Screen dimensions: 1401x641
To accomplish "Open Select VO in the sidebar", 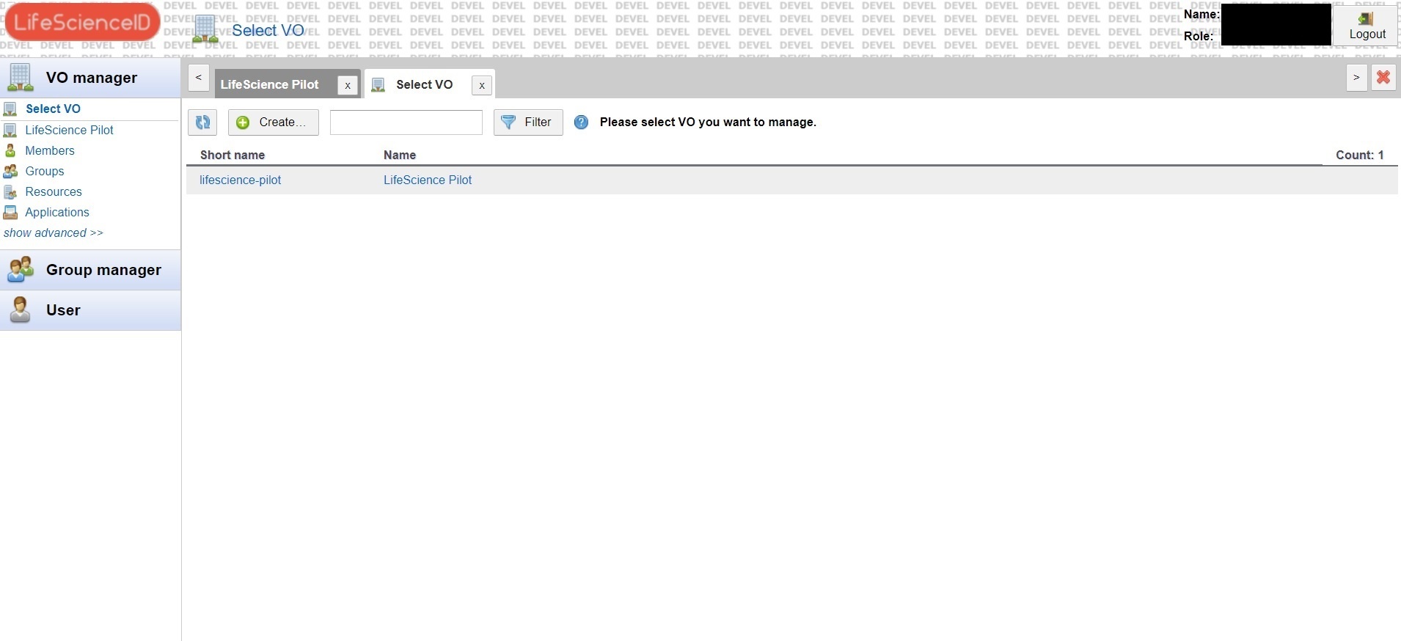I will pos(53,109).
